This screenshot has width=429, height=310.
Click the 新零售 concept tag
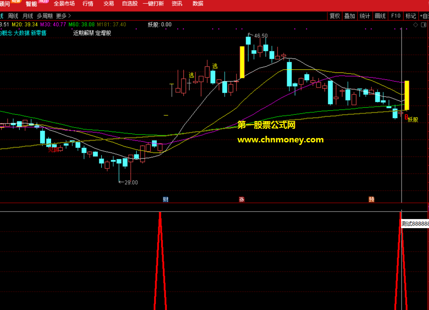click(38, 33)
